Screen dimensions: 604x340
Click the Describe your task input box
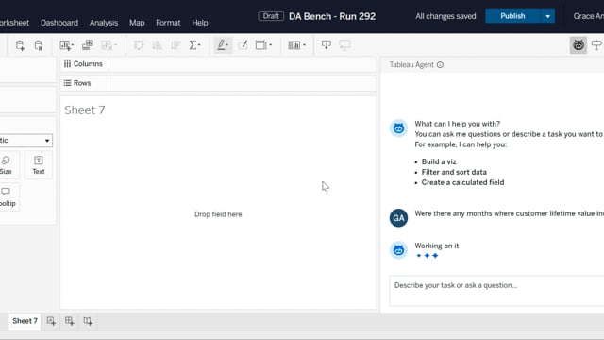pos(496,291)
